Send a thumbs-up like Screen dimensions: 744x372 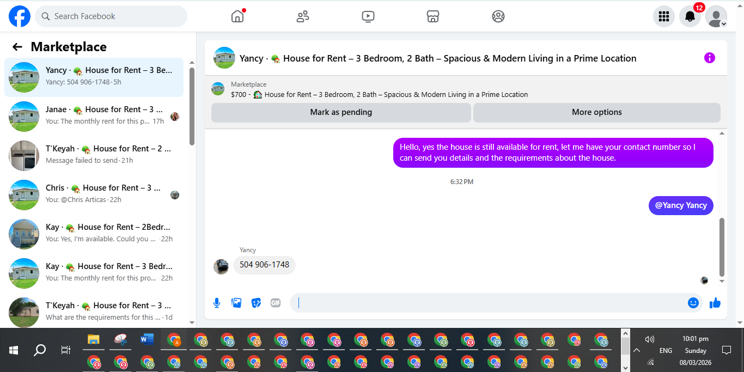click(715, 303)
